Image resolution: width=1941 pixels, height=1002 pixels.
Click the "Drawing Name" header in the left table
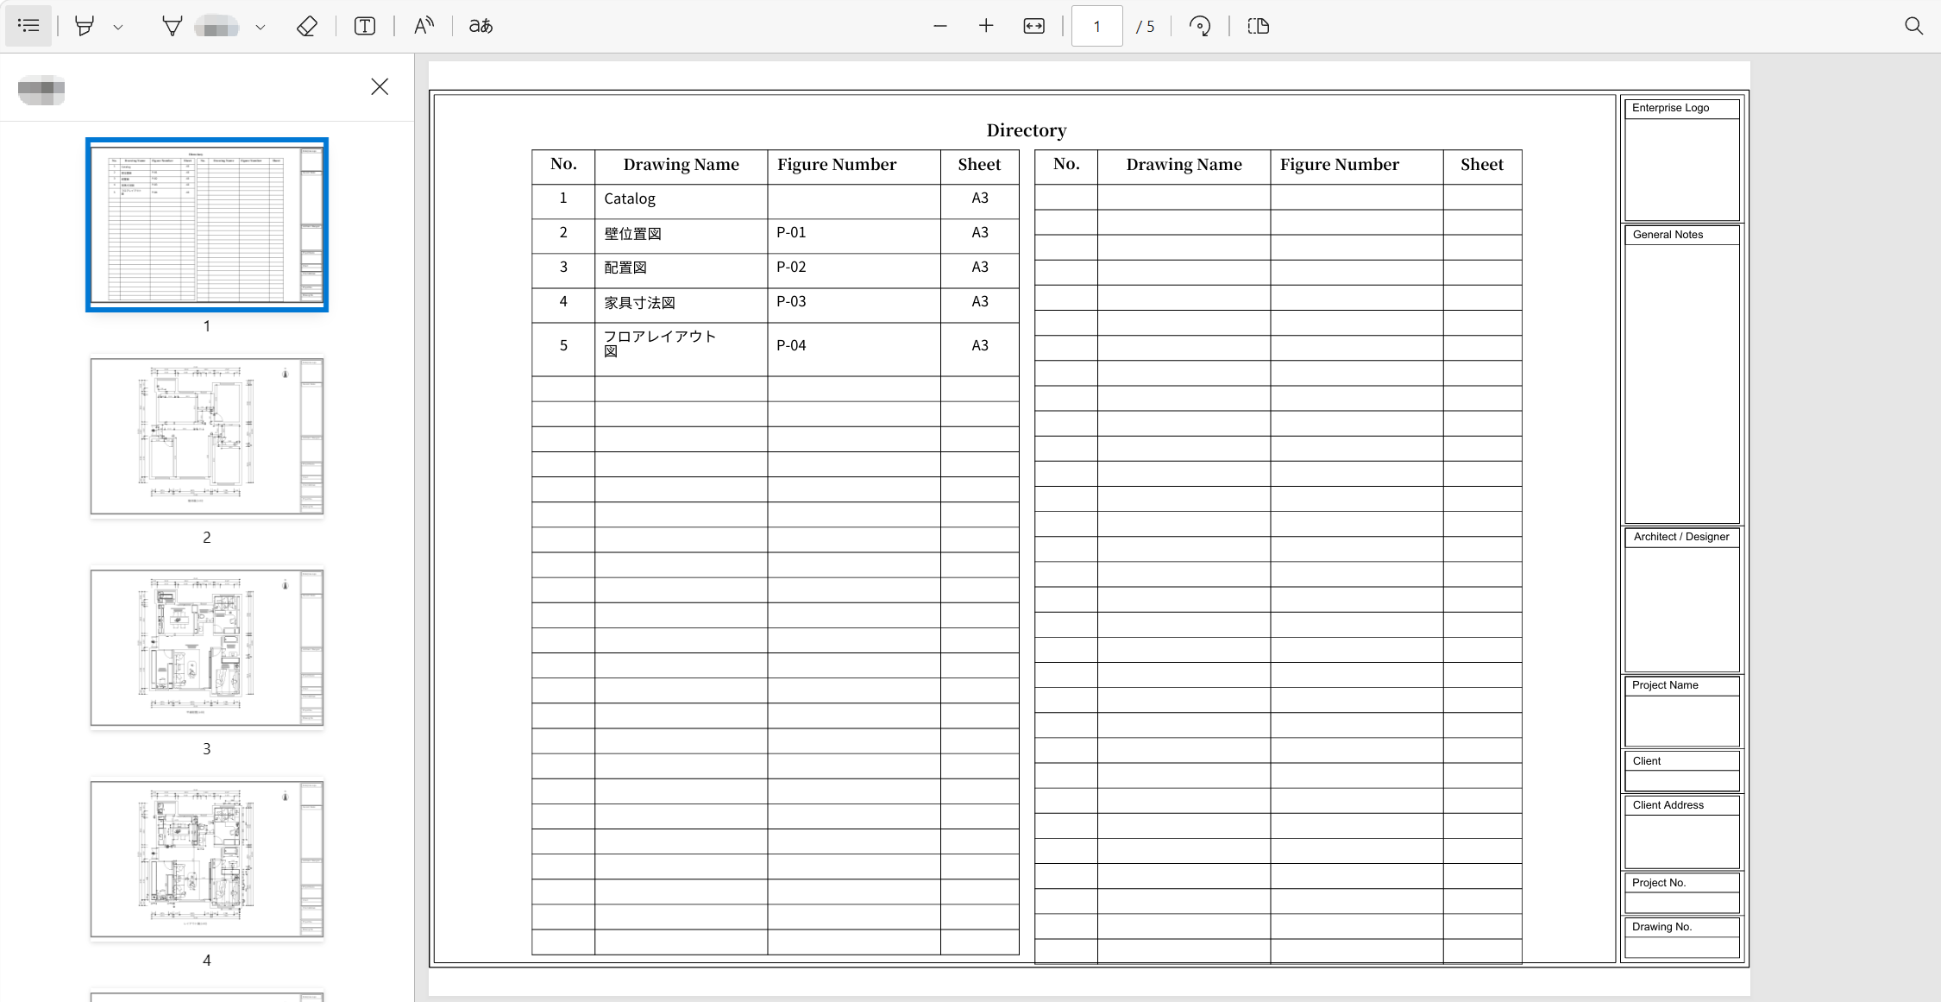point(682,165)
